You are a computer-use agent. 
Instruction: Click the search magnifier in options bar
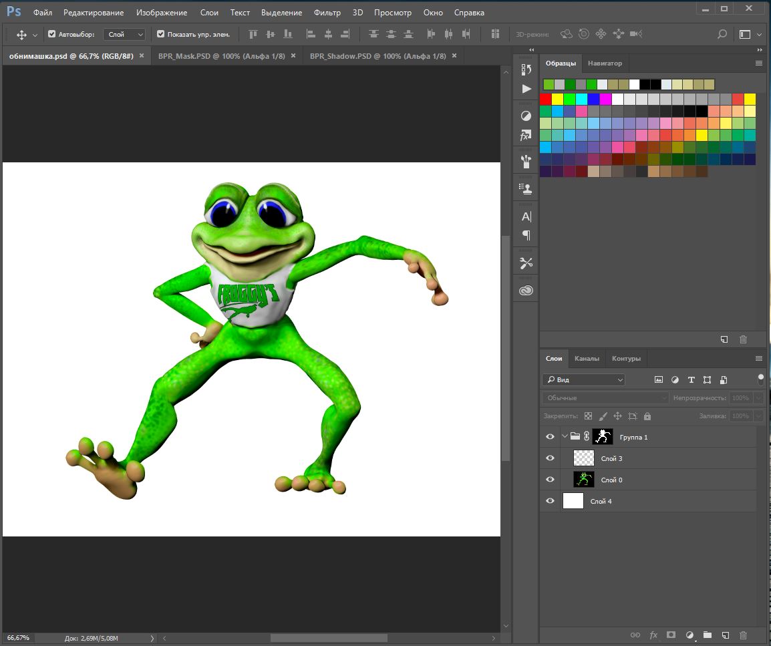pyautogui.click(x=722, y=34)
